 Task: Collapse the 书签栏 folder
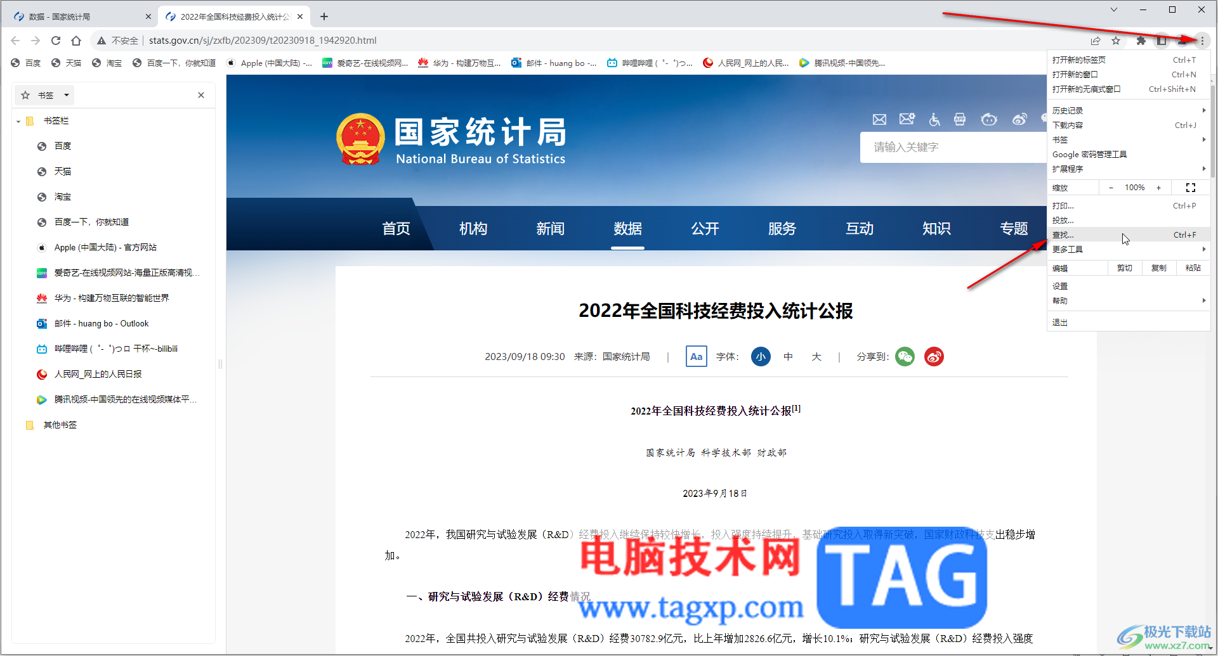(x=18, y=121)
